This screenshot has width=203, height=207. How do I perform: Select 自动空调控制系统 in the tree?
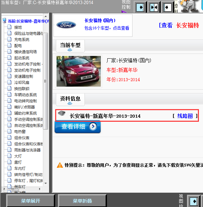[29, 125]
